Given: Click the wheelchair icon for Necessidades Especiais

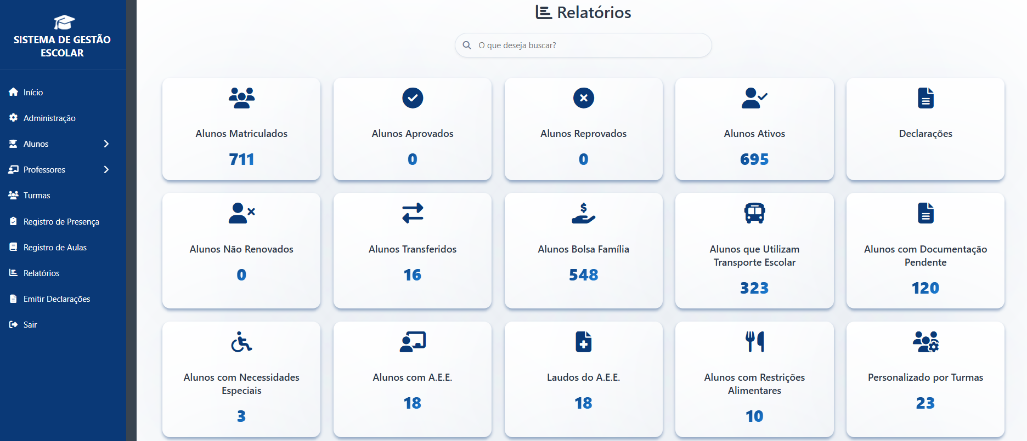Looking at the screenshot, I should tap(241, 342).
